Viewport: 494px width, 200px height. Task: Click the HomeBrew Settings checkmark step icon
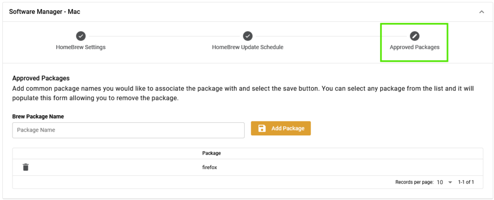81,36
